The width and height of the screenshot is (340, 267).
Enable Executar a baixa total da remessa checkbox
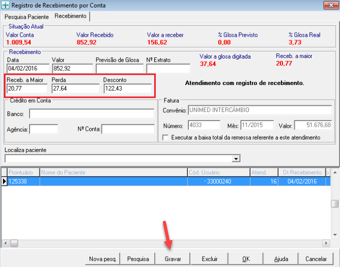(165, 138)
